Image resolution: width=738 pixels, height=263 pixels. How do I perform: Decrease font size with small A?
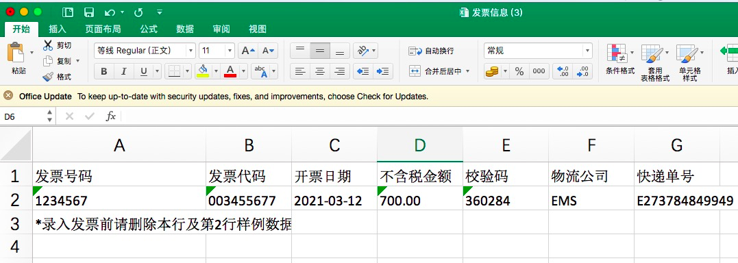tap(268, 51)
